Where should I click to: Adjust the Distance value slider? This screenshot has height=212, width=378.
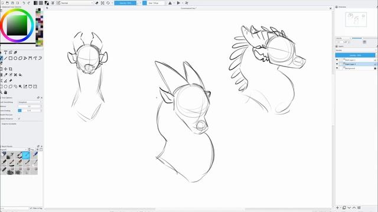pyautogui.click(x=30, y=106)
